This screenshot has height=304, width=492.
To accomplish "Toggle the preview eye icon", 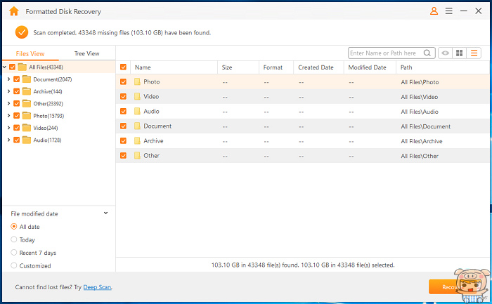I will tap(445, 53).
